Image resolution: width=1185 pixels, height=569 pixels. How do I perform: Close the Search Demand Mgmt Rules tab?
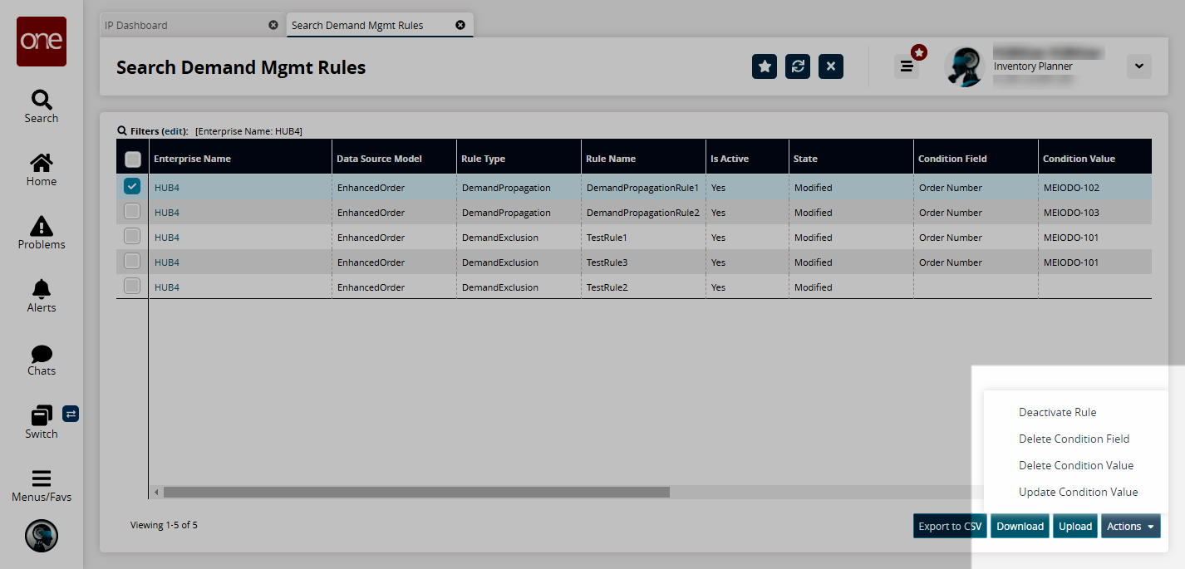(460, 25)
